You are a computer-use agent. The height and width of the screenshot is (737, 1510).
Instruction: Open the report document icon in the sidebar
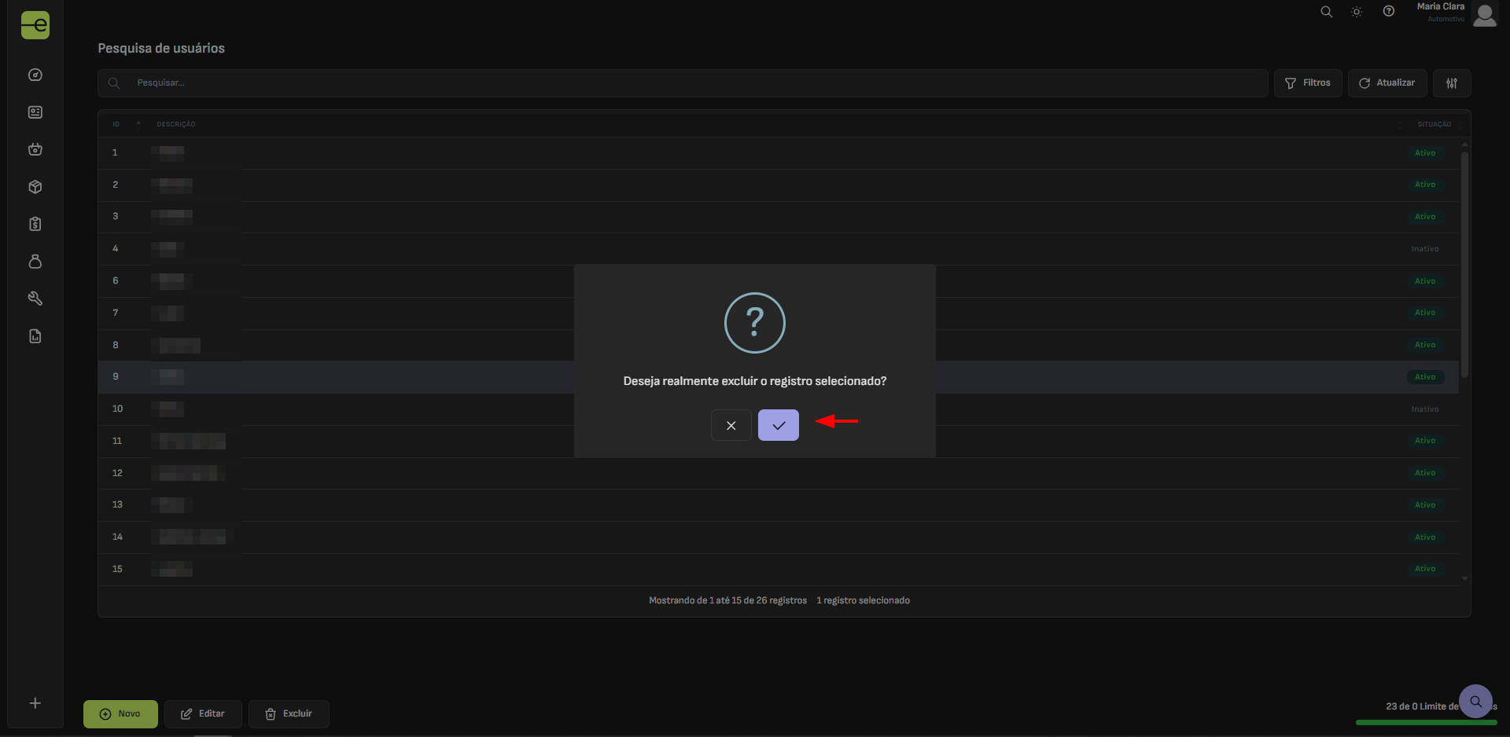[x=35, y=336]
